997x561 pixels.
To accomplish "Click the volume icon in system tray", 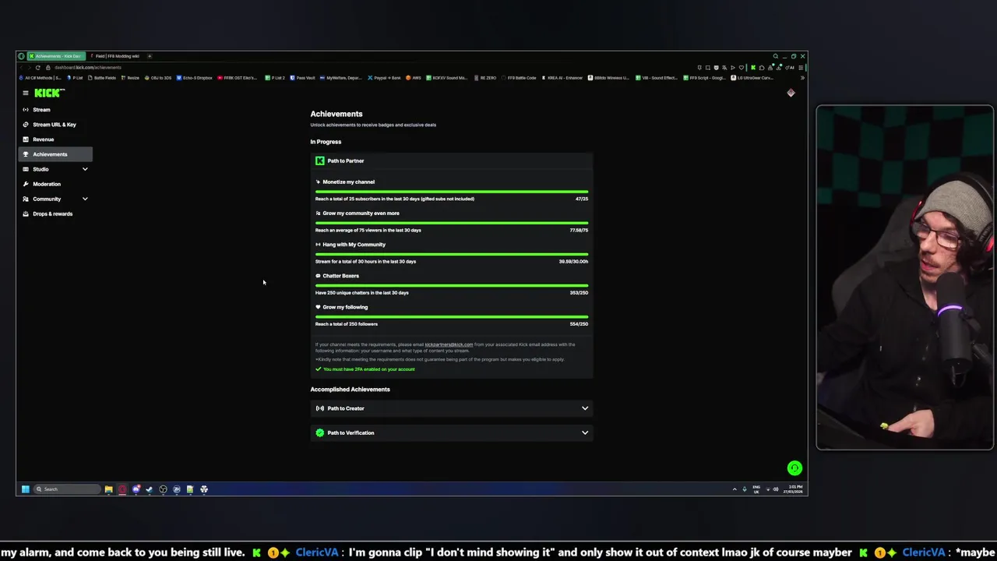I will [x=775, y=489].
